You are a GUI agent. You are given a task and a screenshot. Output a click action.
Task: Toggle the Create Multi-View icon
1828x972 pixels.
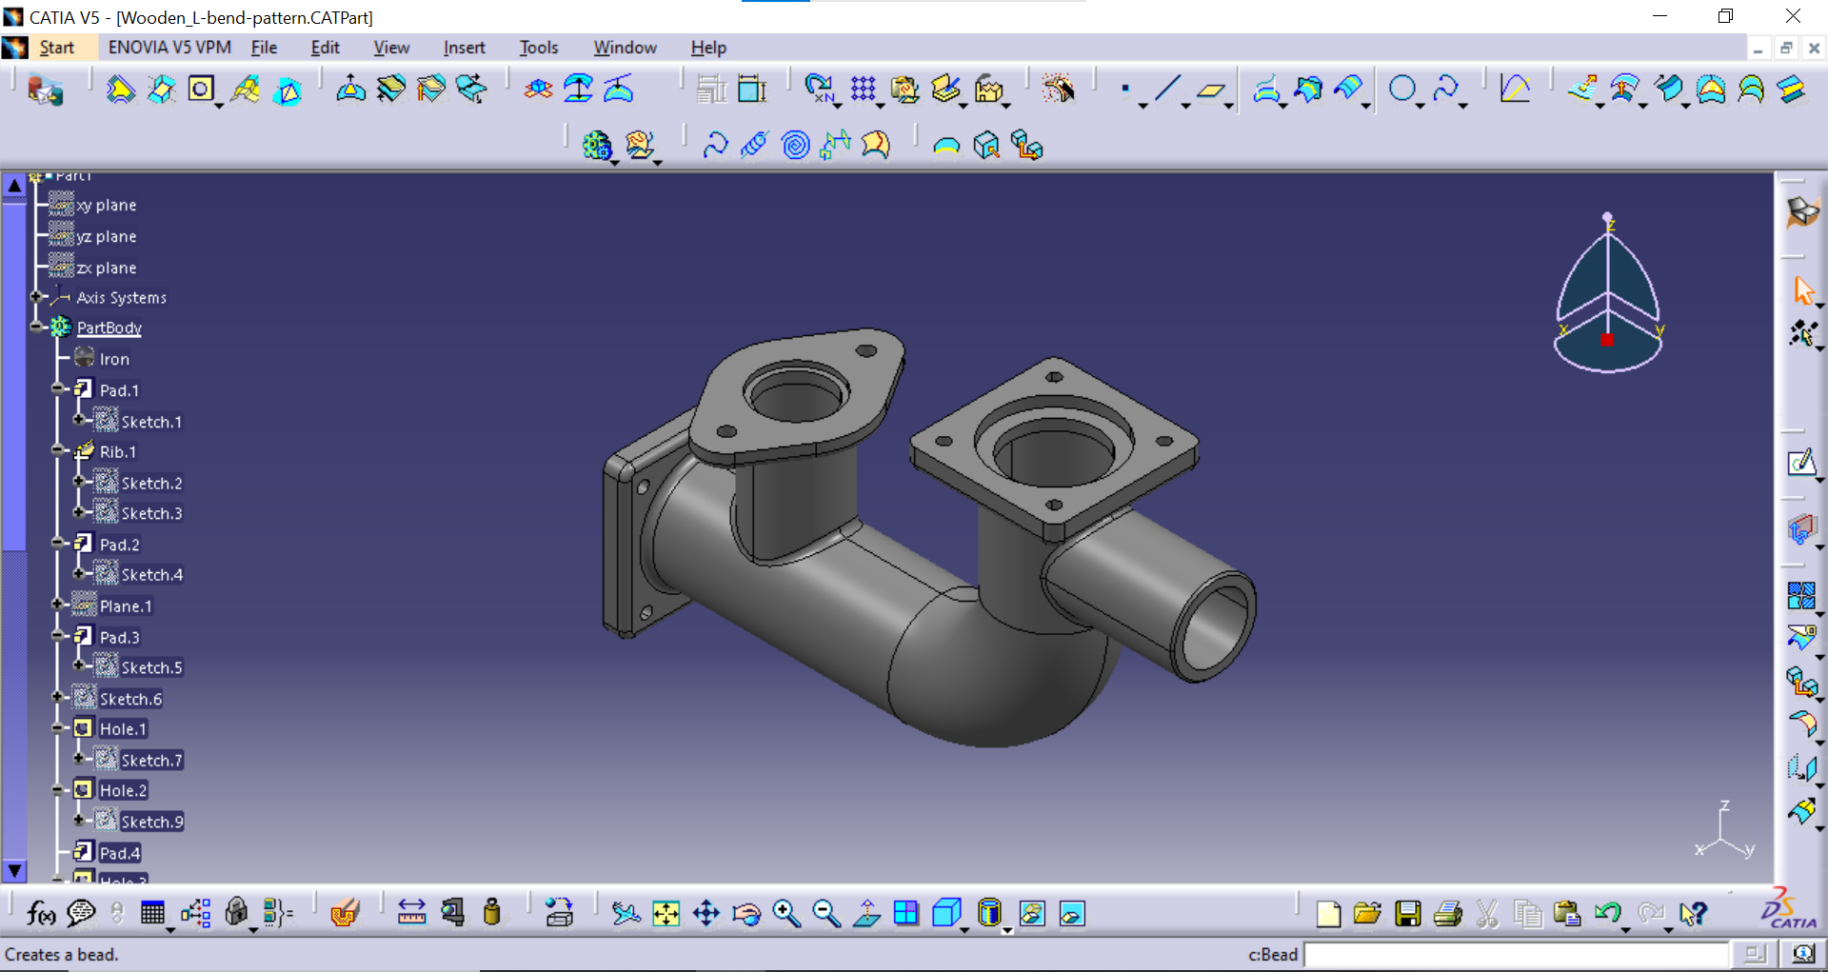click(906, 914)
